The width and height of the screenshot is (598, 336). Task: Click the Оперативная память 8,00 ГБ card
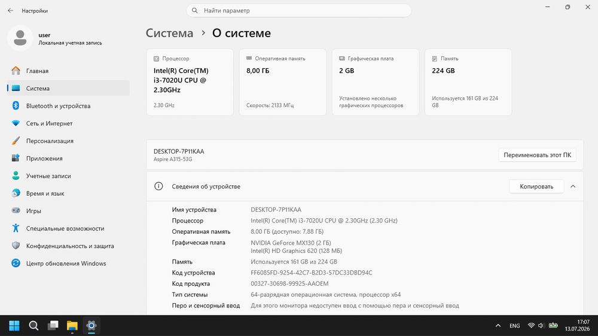point(283,82)
